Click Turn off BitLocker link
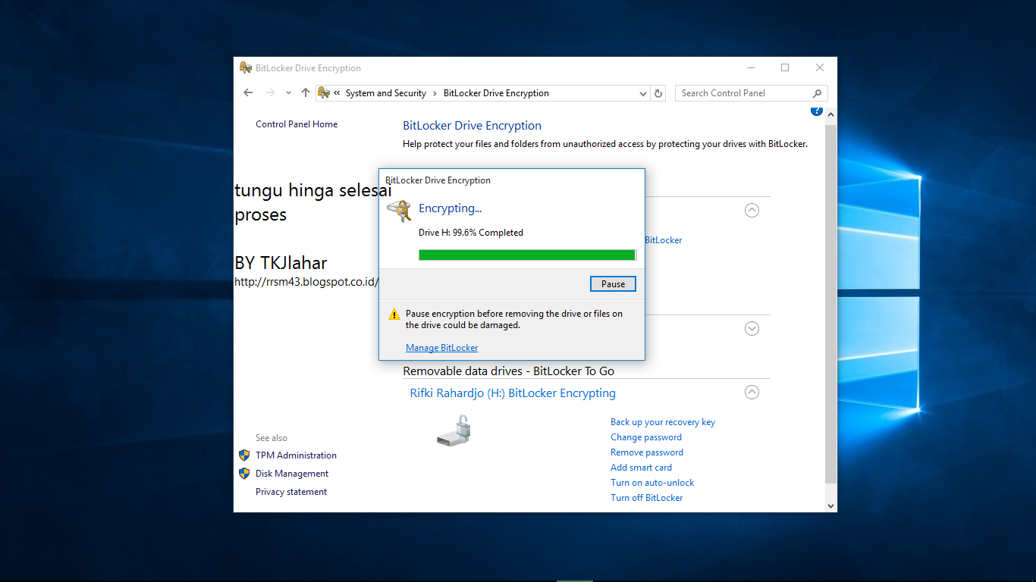 [x=647, y=498]
